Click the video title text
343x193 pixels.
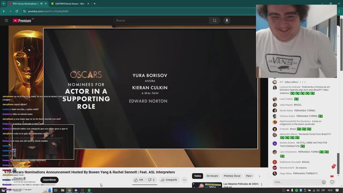pos(90,172)
